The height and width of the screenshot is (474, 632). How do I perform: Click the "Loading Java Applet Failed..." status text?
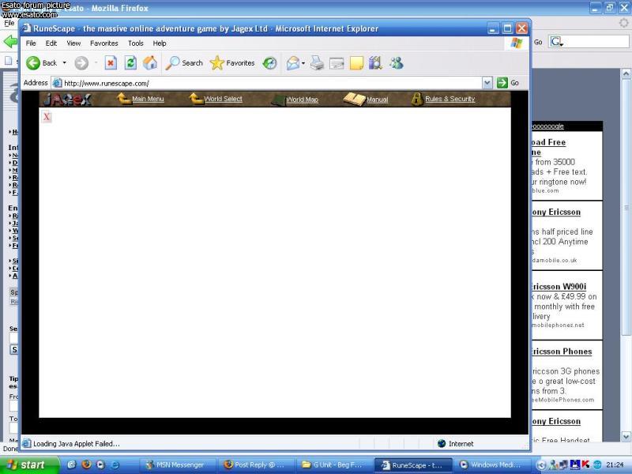(x=76, y=444)
